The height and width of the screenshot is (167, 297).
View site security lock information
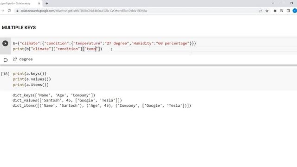pyautogui.click(x=18, y=11)
